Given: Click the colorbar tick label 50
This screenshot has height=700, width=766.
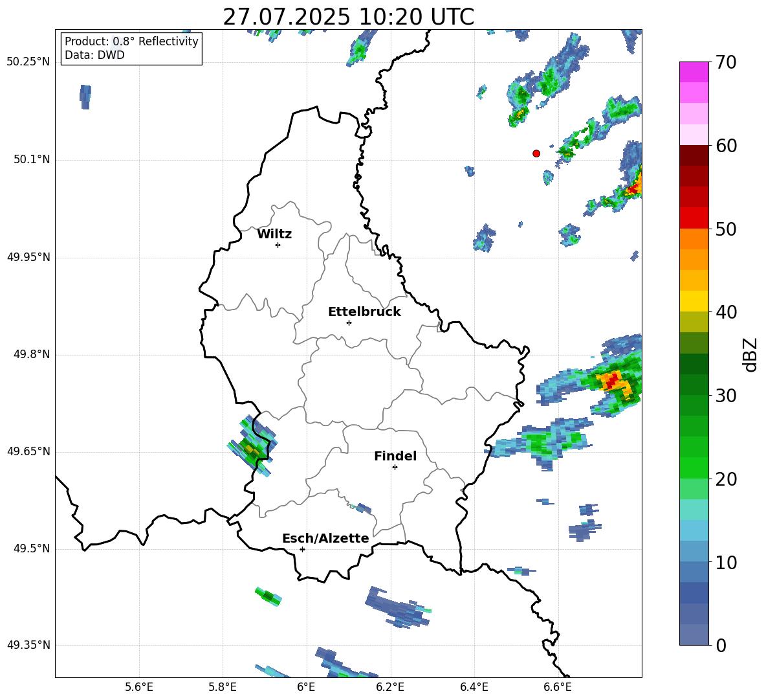Looking at the screenshot, I should pyautogui.click(x=726, y=229).
